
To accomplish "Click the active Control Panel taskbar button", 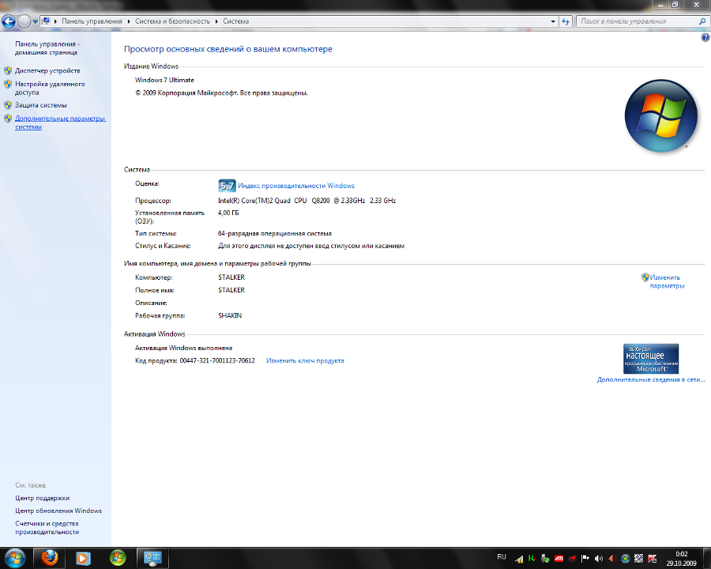I will (152, 558).
